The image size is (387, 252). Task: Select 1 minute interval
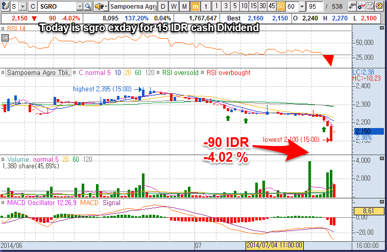(216, 6)
